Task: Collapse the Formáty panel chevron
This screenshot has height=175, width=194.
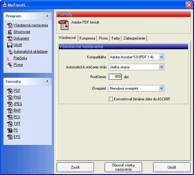Action: click(x=47, y=81)
